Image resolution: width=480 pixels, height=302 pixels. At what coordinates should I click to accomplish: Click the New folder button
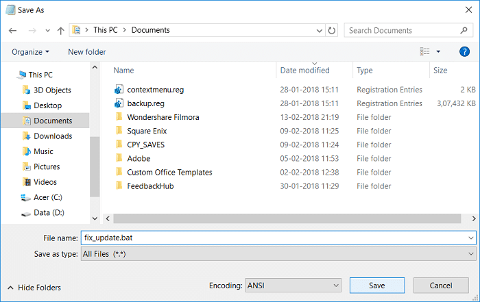pyautogui.click(x=87, y=52)
